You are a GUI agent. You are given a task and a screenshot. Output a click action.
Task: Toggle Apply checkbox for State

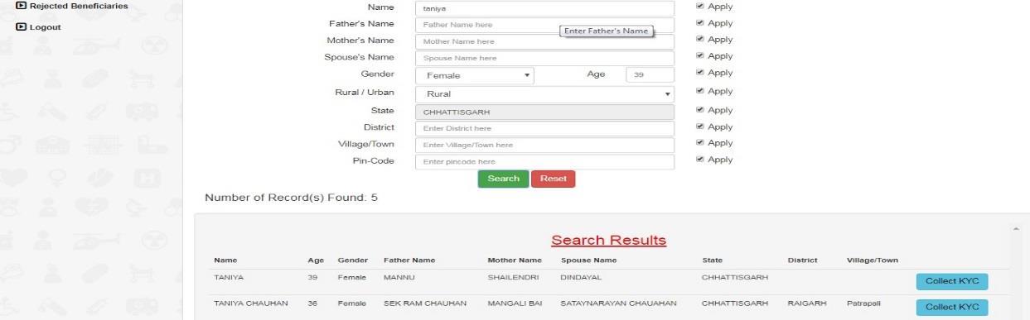point(700,110)
